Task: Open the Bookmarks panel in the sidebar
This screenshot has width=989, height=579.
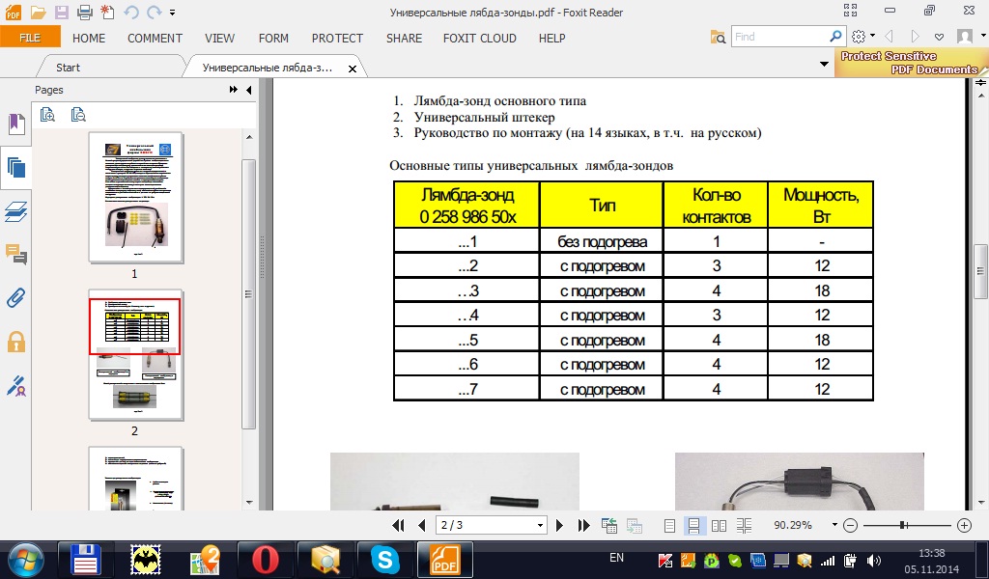Action: pos(15,124)
